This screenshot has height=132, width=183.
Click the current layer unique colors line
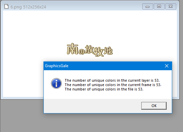click(112, 80)
